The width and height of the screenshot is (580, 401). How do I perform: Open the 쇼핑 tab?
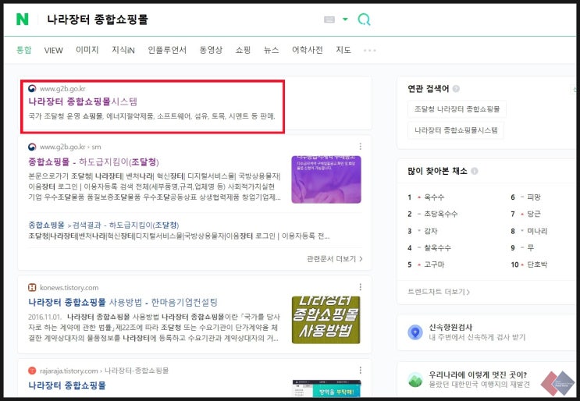[243, 50]
